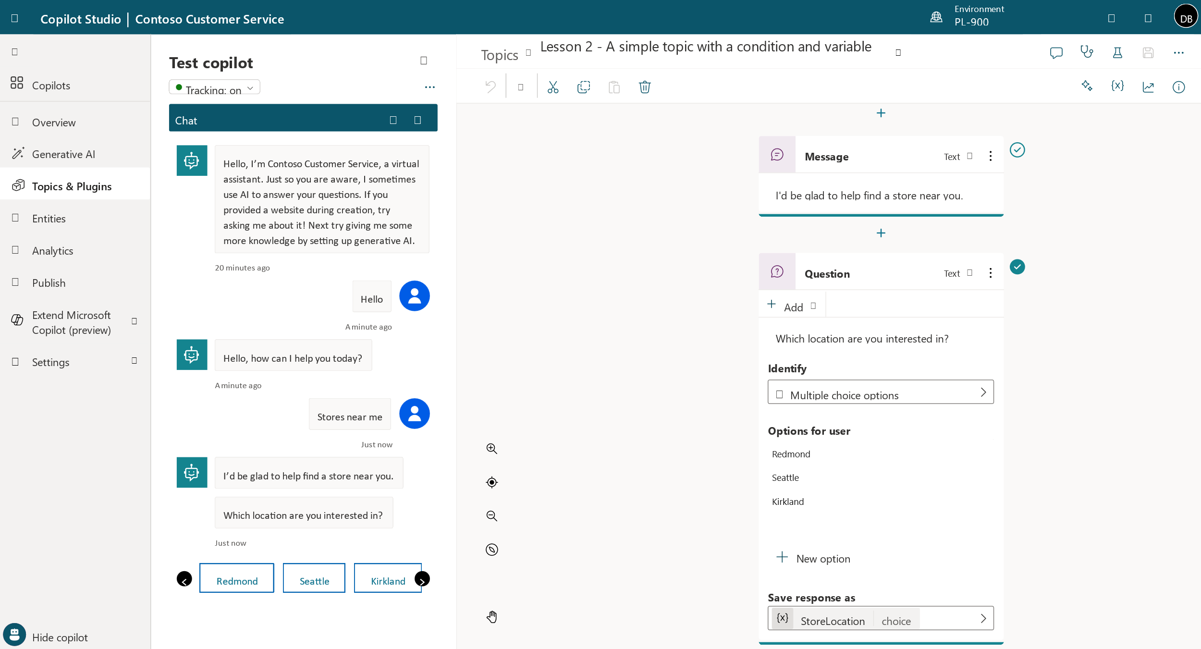Add a node above the Message node
The image size is (1201, 649).
(881, 113)
